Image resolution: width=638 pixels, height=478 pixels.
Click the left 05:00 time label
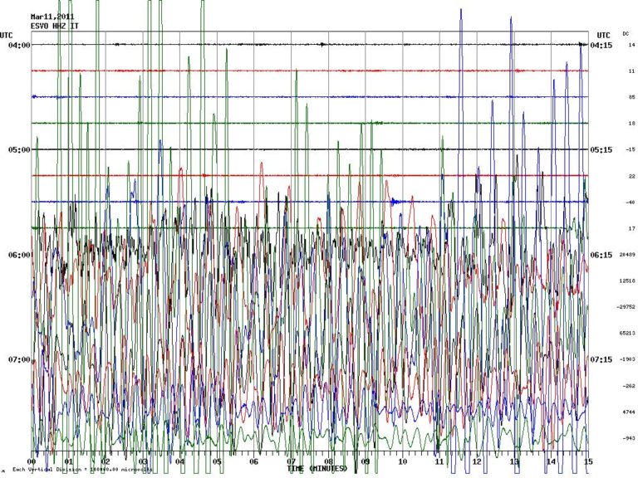tap(19, 150)
